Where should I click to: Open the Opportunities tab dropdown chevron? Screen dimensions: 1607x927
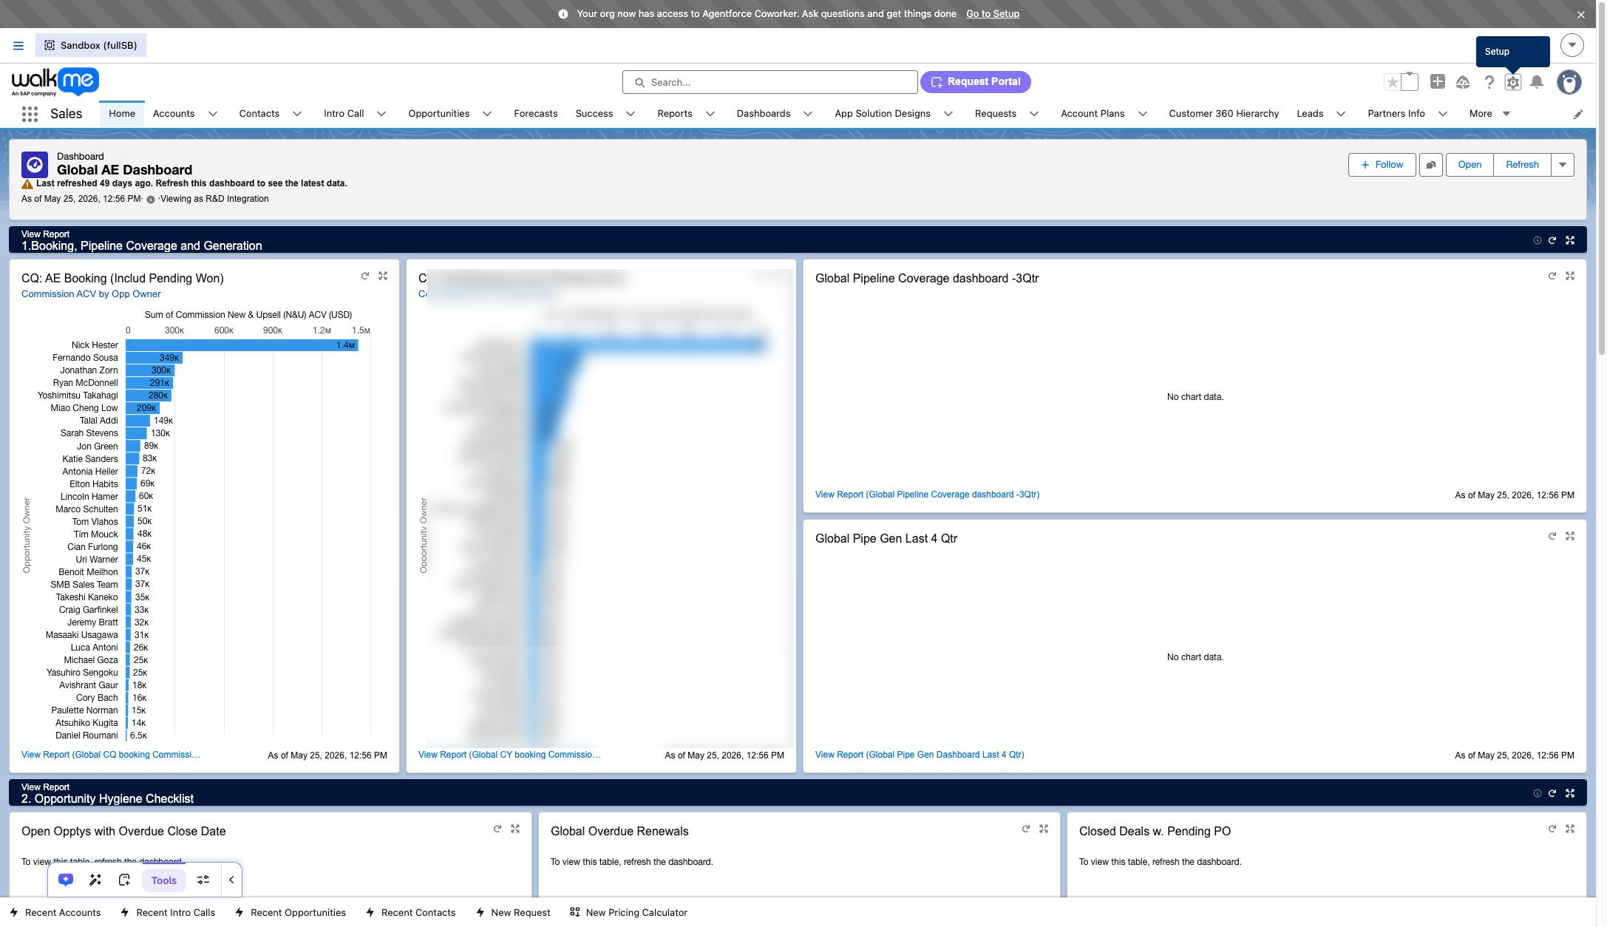(x=487, y=114)
